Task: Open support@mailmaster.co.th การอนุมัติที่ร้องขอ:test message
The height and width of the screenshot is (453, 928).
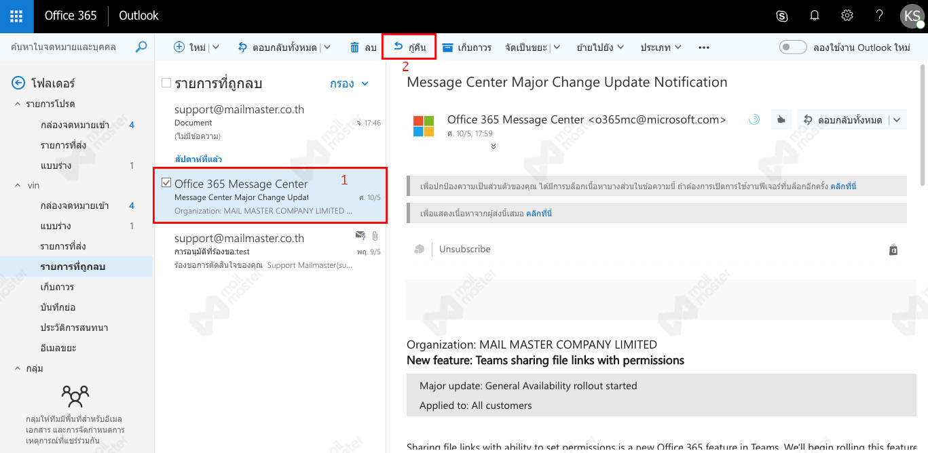Action: point(270,251)
